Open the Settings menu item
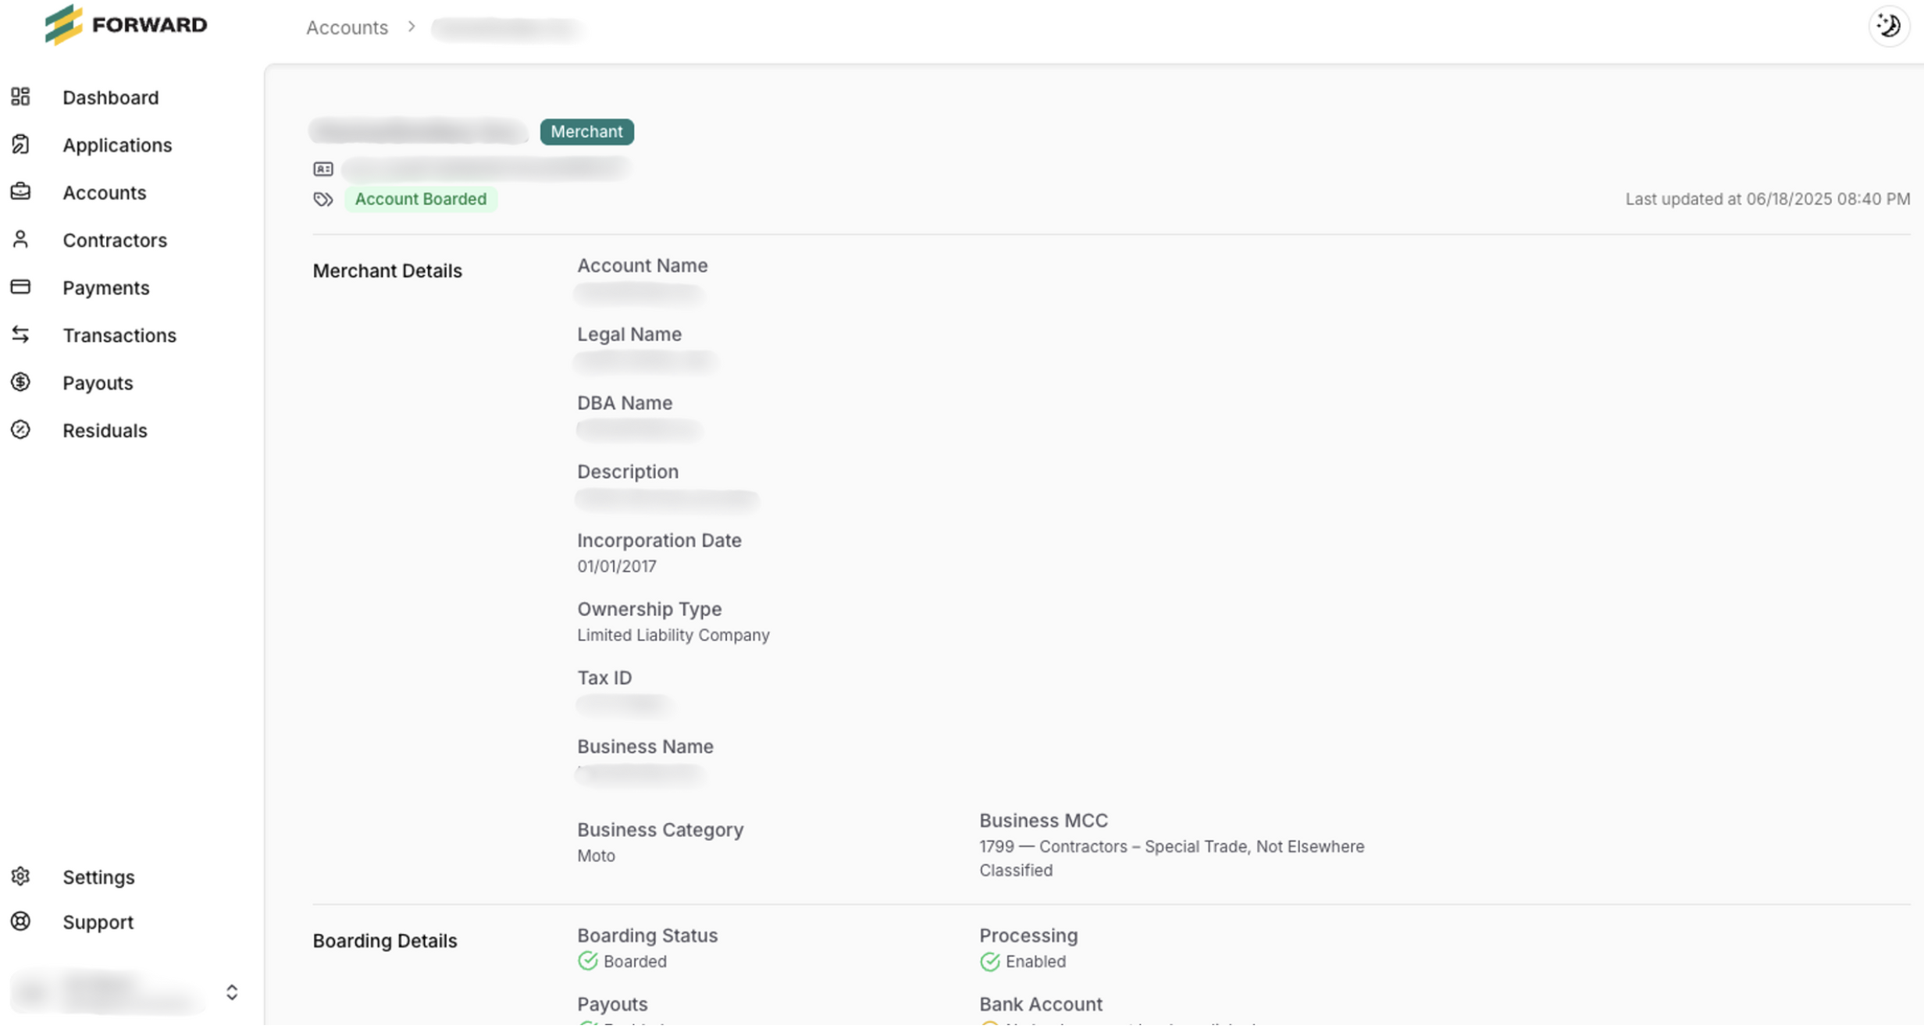 pyautogui.click(x=98, y=877)
